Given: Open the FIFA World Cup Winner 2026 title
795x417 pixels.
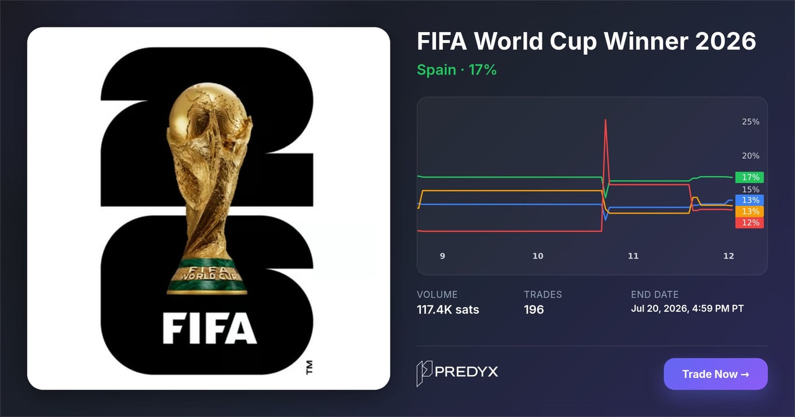Looking at the screenshot, I should [x=587, y=41].
